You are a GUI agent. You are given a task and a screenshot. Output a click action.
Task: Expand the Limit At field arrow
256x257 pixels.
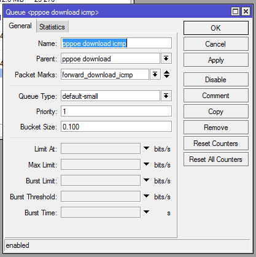146,148
